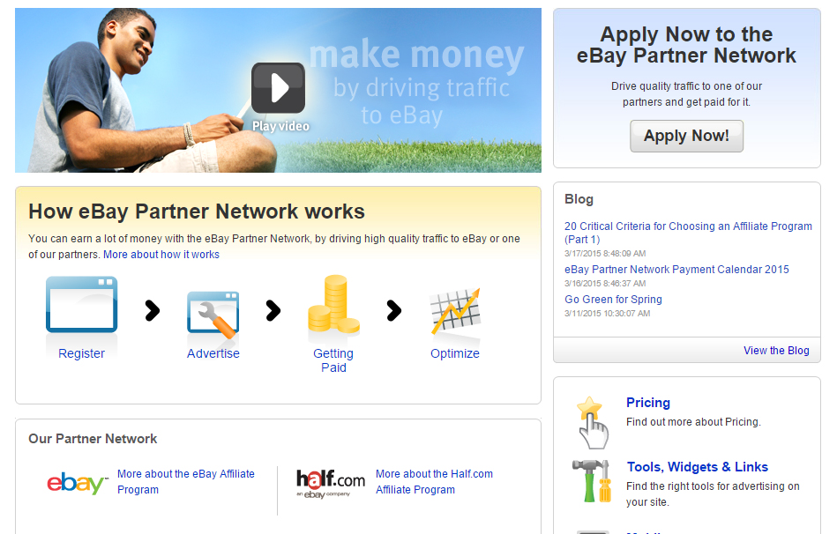
Task: Open the Optimize link
Action: click(455, 353)
